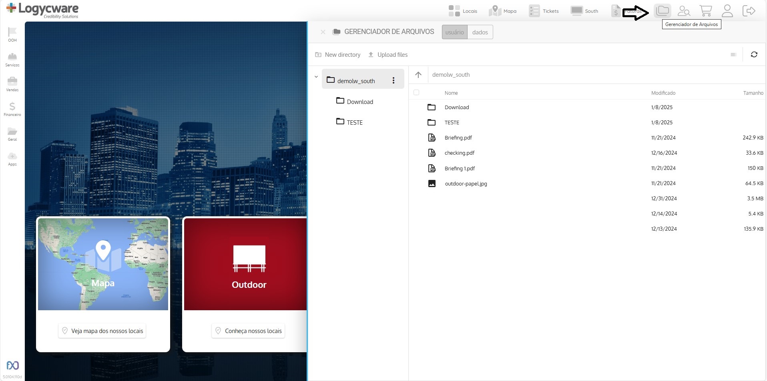767x381 pixels.
Task: Click the PDF icon next to checking.pdf
Action: [x=432, y=153]
